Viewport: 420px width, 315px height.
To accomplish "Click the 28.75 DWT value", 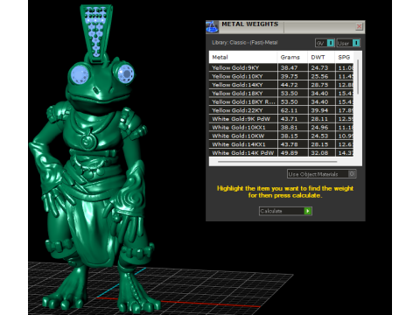I will (319, 85).
